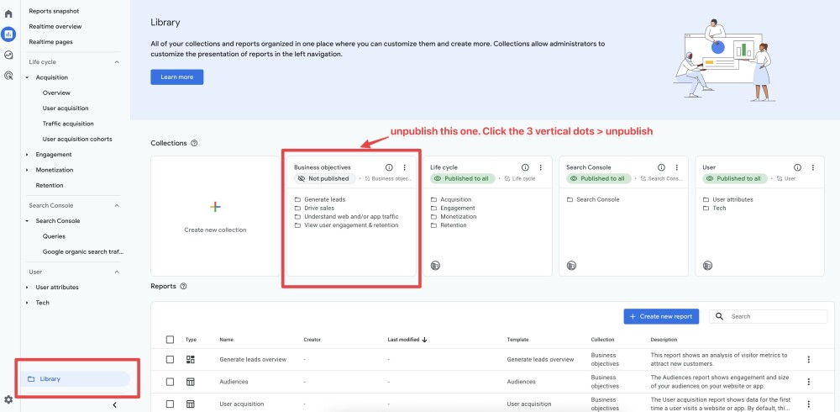
Task: Collapse the Search Console tree item arrow
Action: point(28,221)
